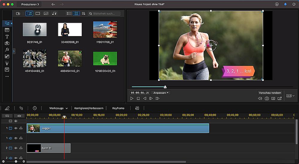Open the Anpassen zoom dropdown

[161, 93]
